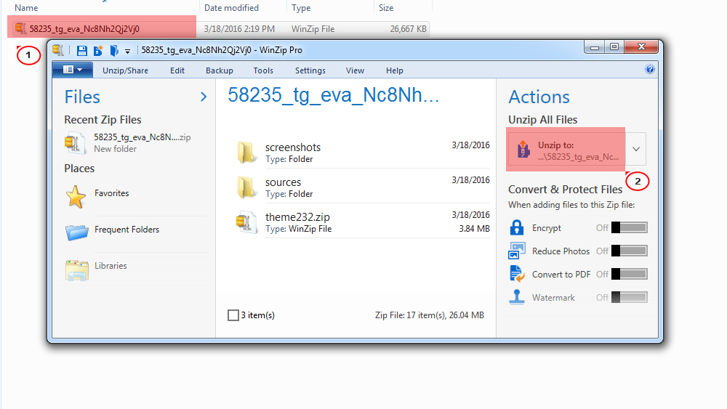727x409 pixels.
Task: Select the theme232.zip file name
Action: pyautogui.click(x=297, y=216)
